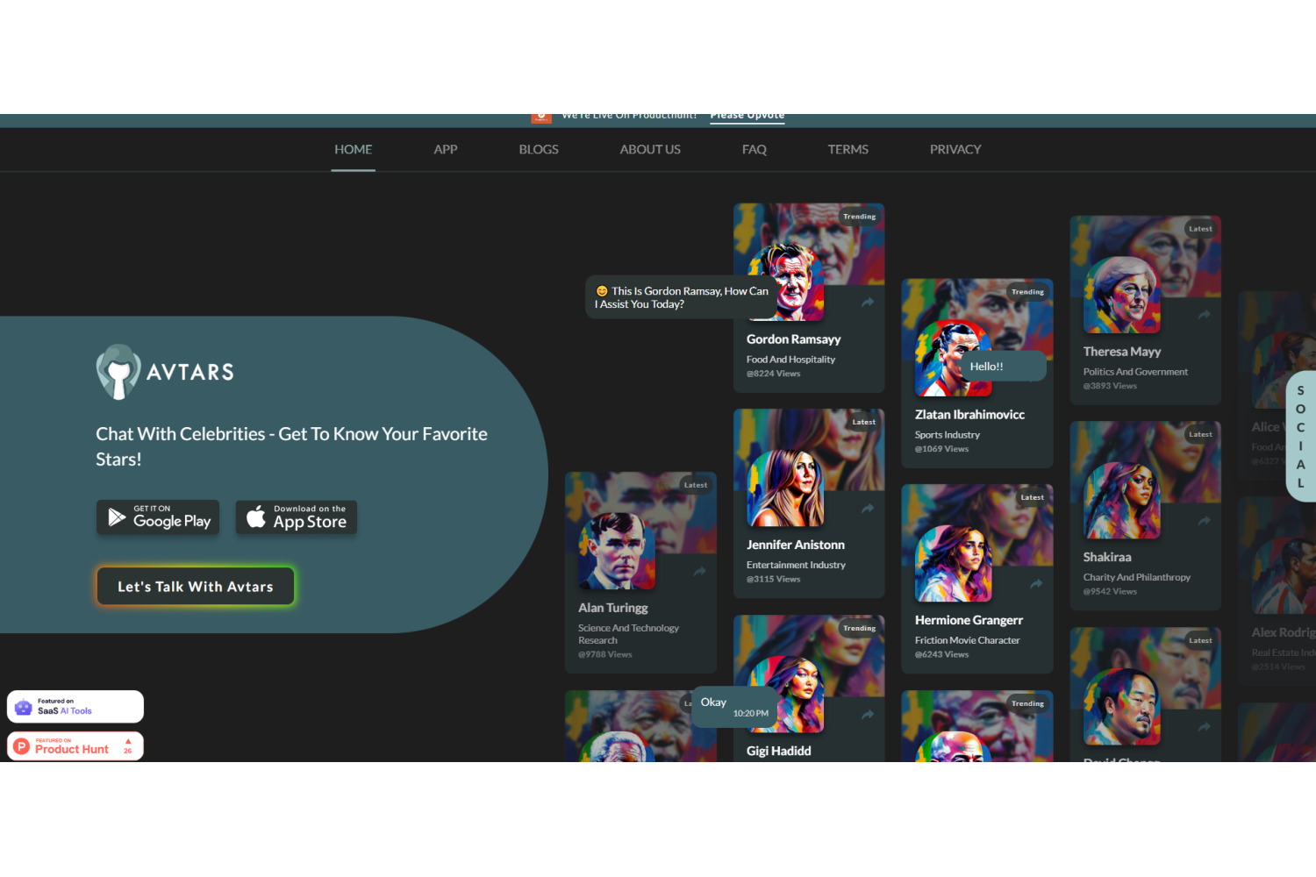This screenshot has width=1316, height=877.
Task: Click the Alan Turingg name
Action: (613, 608)
